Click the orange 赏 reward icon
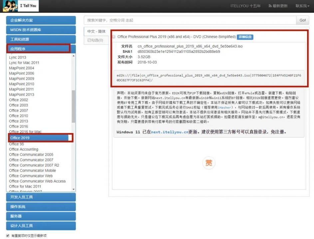The height and width of the screenshot is (239, 314). pyautogui.click(x=209, y=163)
